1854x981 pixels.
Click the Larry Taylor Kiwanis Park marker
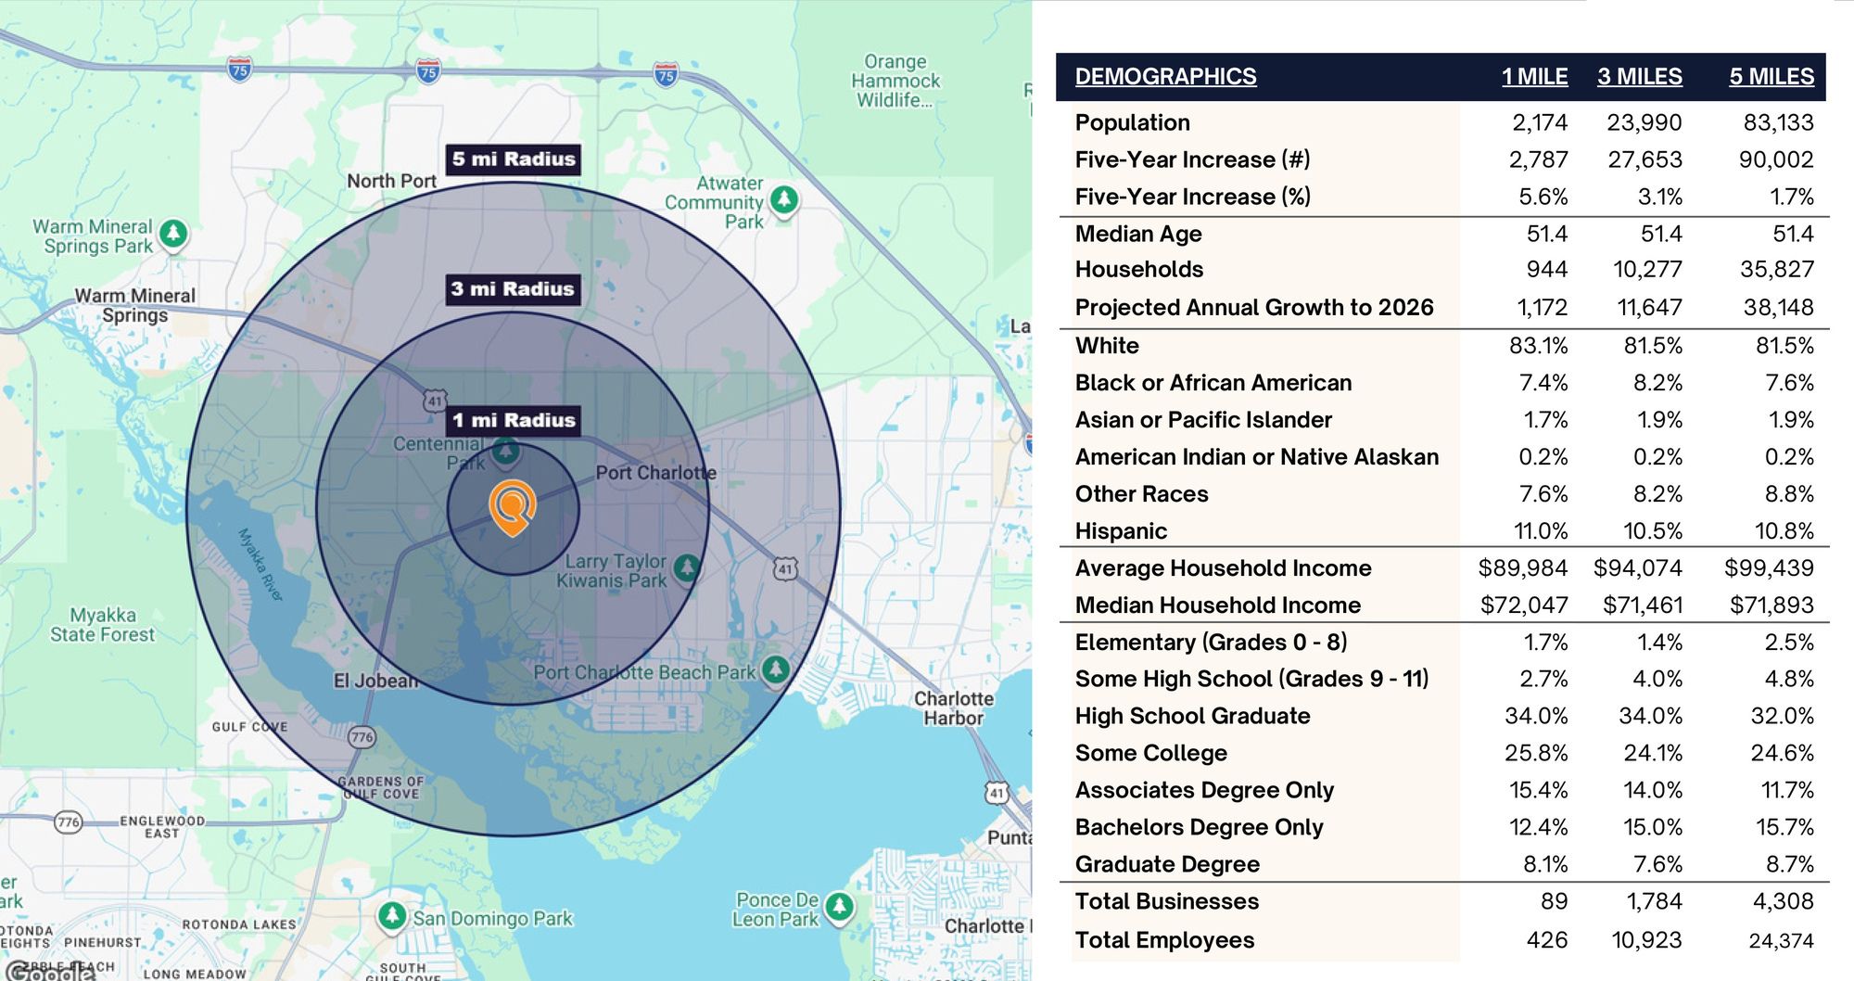click(x=686, y=567)
